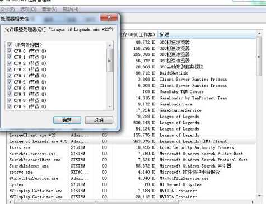The image size is (266, 204).
Task: Click the CPU list scroll-down arrow
Action: coord(110,106)
